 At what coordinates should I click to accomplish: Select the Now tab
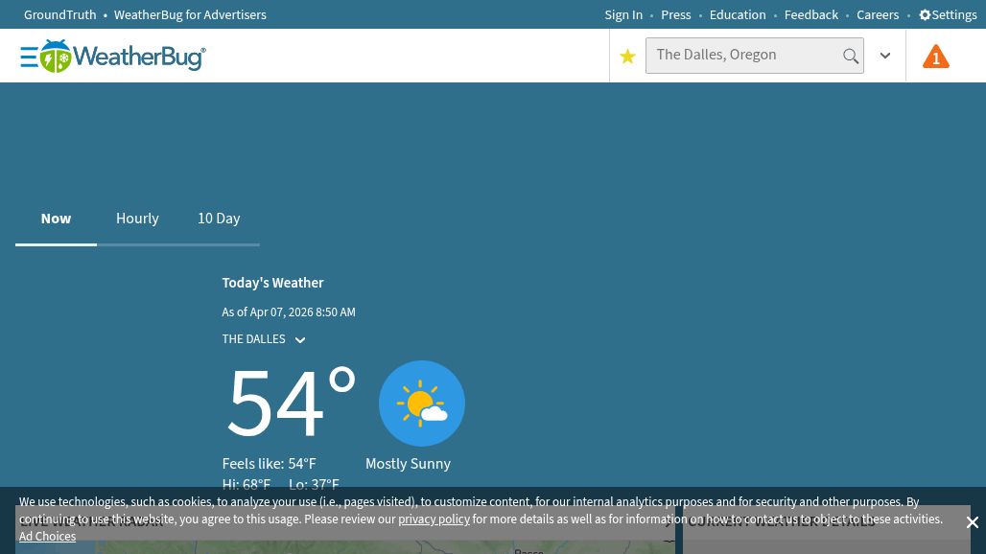coord(56,219)
